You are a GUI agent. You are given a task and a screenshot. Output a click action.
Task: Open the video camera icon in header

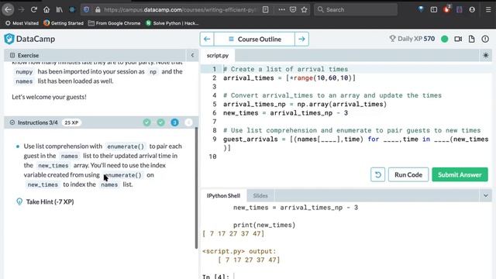458,39
